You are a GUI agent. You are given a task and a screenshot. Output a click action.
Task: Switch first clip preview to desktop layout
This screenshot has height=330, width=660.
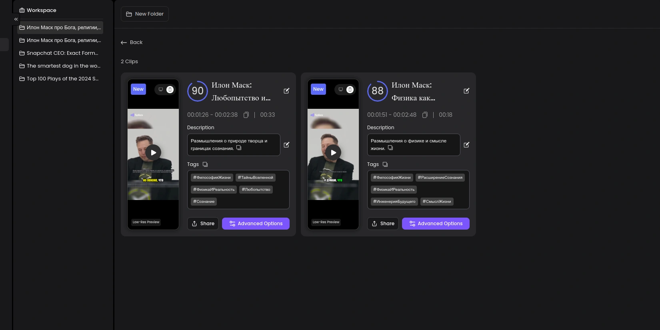(x=161, y=90)
